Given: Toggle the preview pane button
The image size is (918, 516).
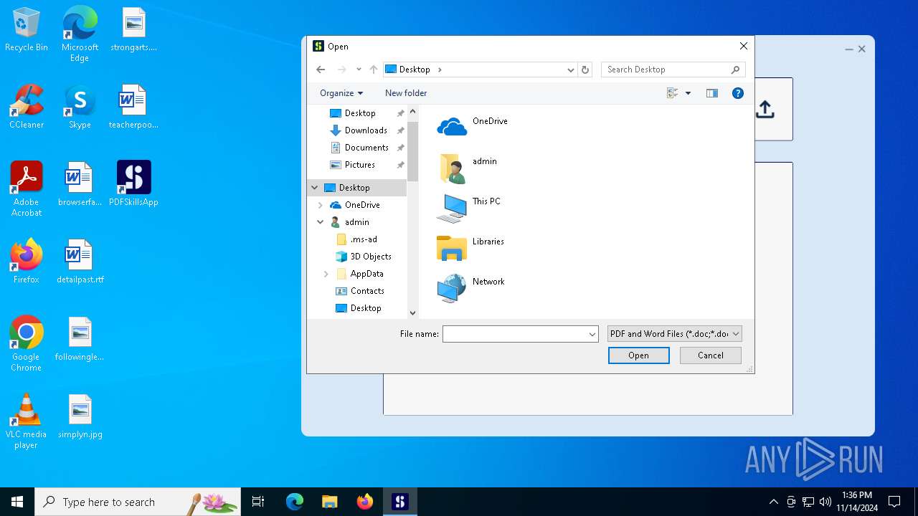Looking at the screenshot, I should pos(712,93).
